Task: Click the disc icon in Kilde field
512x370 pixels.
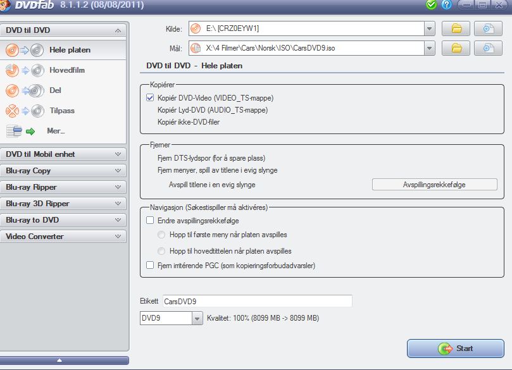Action: 196,28
